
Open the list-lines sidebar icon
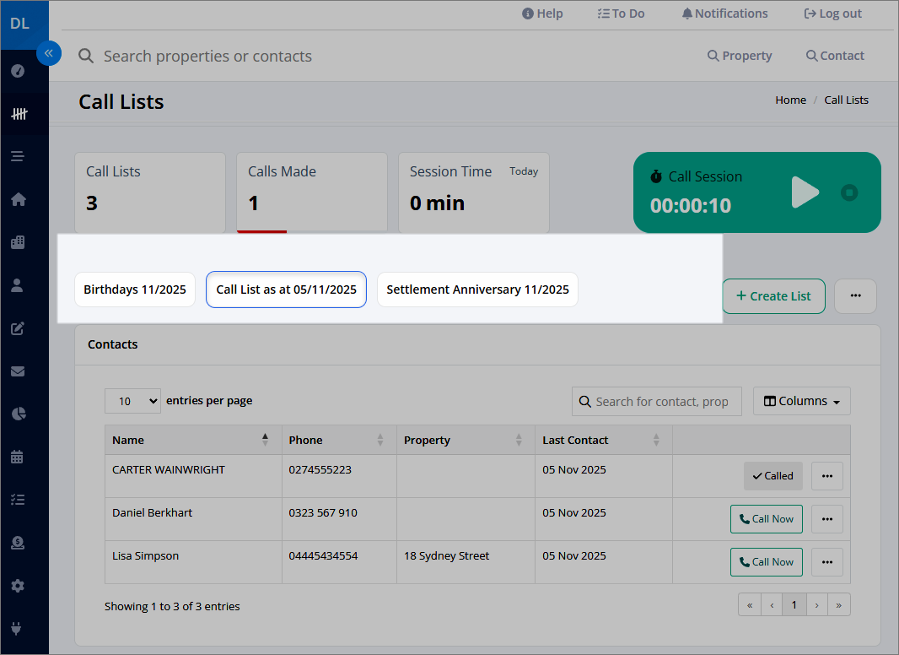coord(18,156)
